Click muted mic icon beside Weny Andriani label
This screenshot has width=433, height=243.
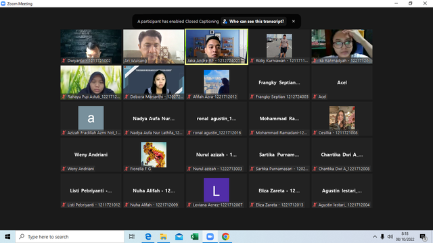[64, 169]
